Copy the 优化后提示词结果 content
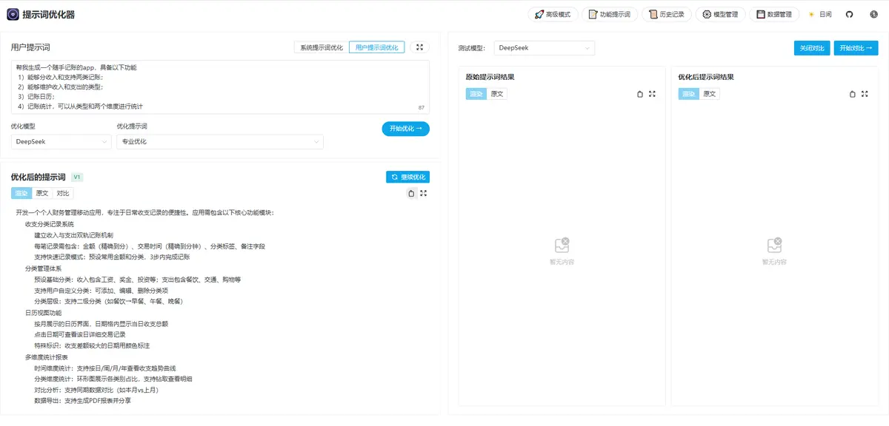889x426 pixels. pyautogui.click(x=853, y=94)
